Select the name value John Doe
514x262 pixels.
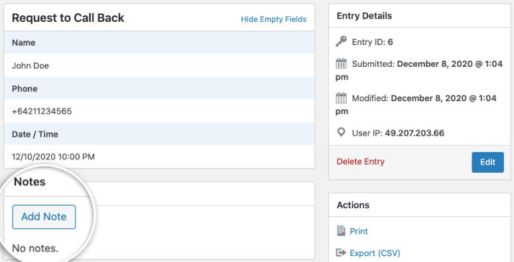click(31, 65)
